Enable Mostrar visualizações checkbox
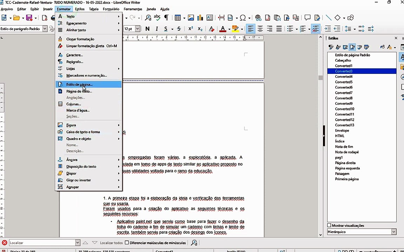Image resolution: width=404 pixels, height=252 pixels. (x=329, y=225)
